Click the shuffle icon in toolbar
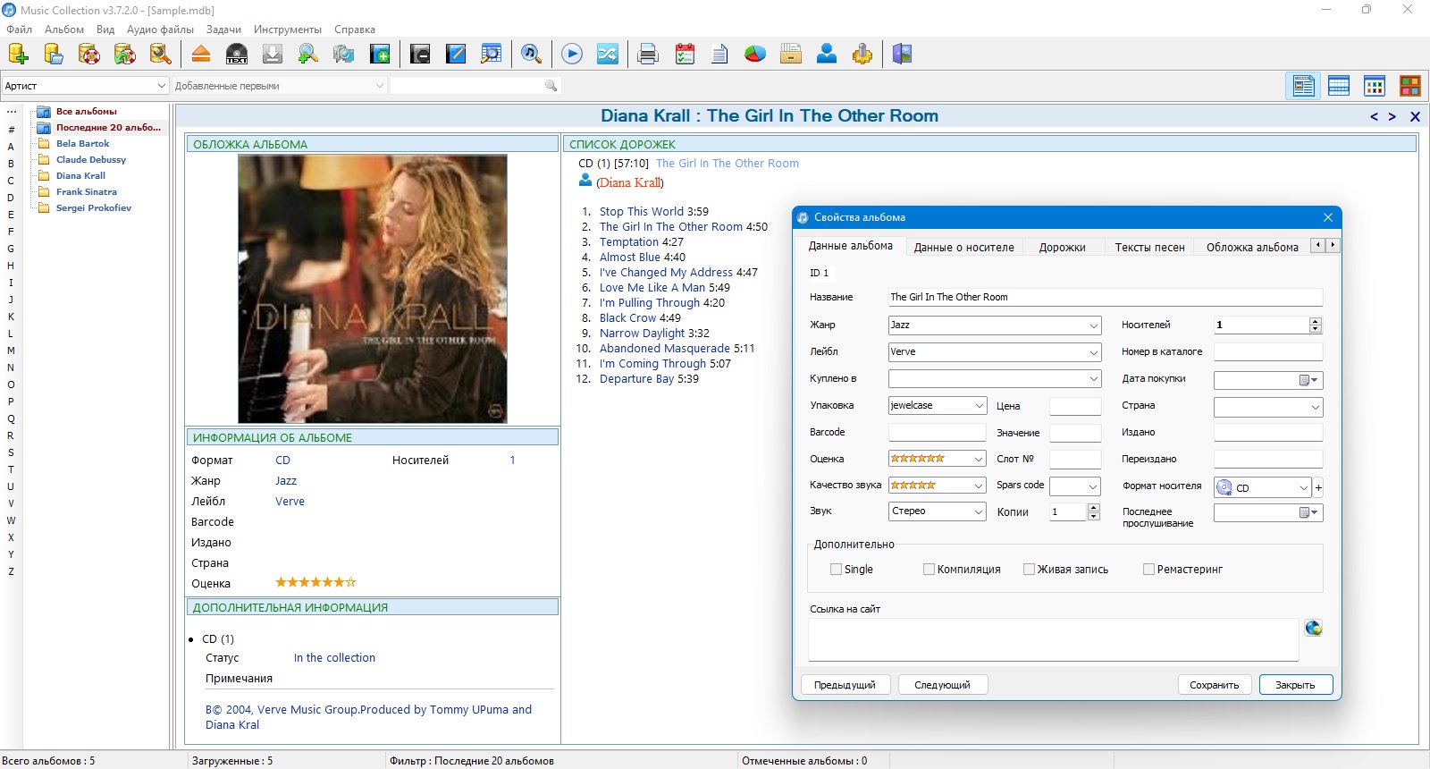Image resolution: width=1430 pixels, height=769 pixels. pyautogui.click(x=608, y=55)
